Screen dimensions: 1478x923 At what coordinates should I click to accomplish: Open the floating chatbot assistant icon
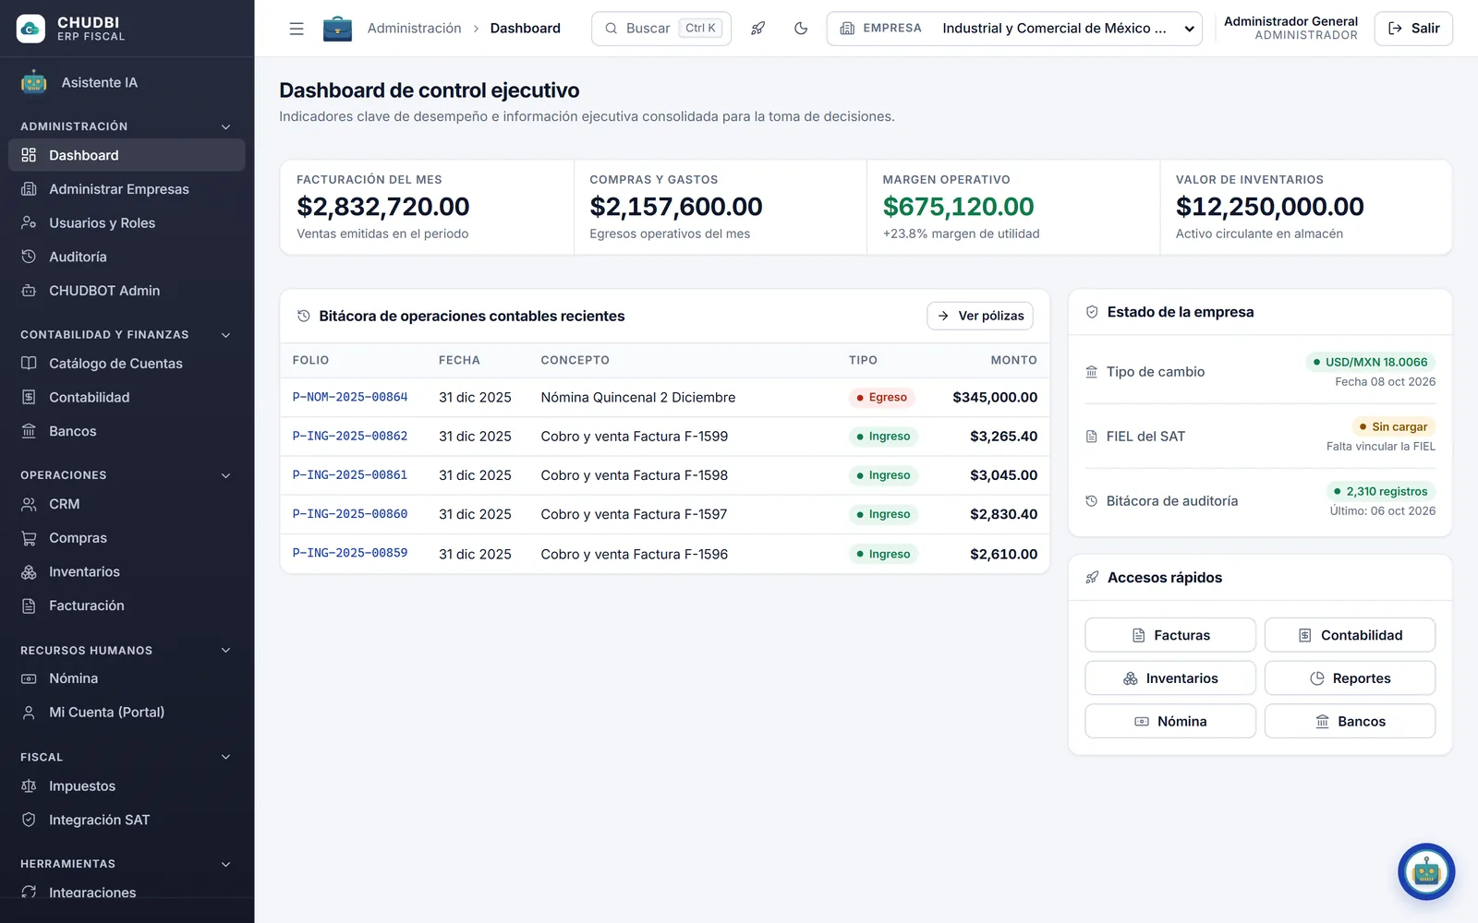[1426, 871]
